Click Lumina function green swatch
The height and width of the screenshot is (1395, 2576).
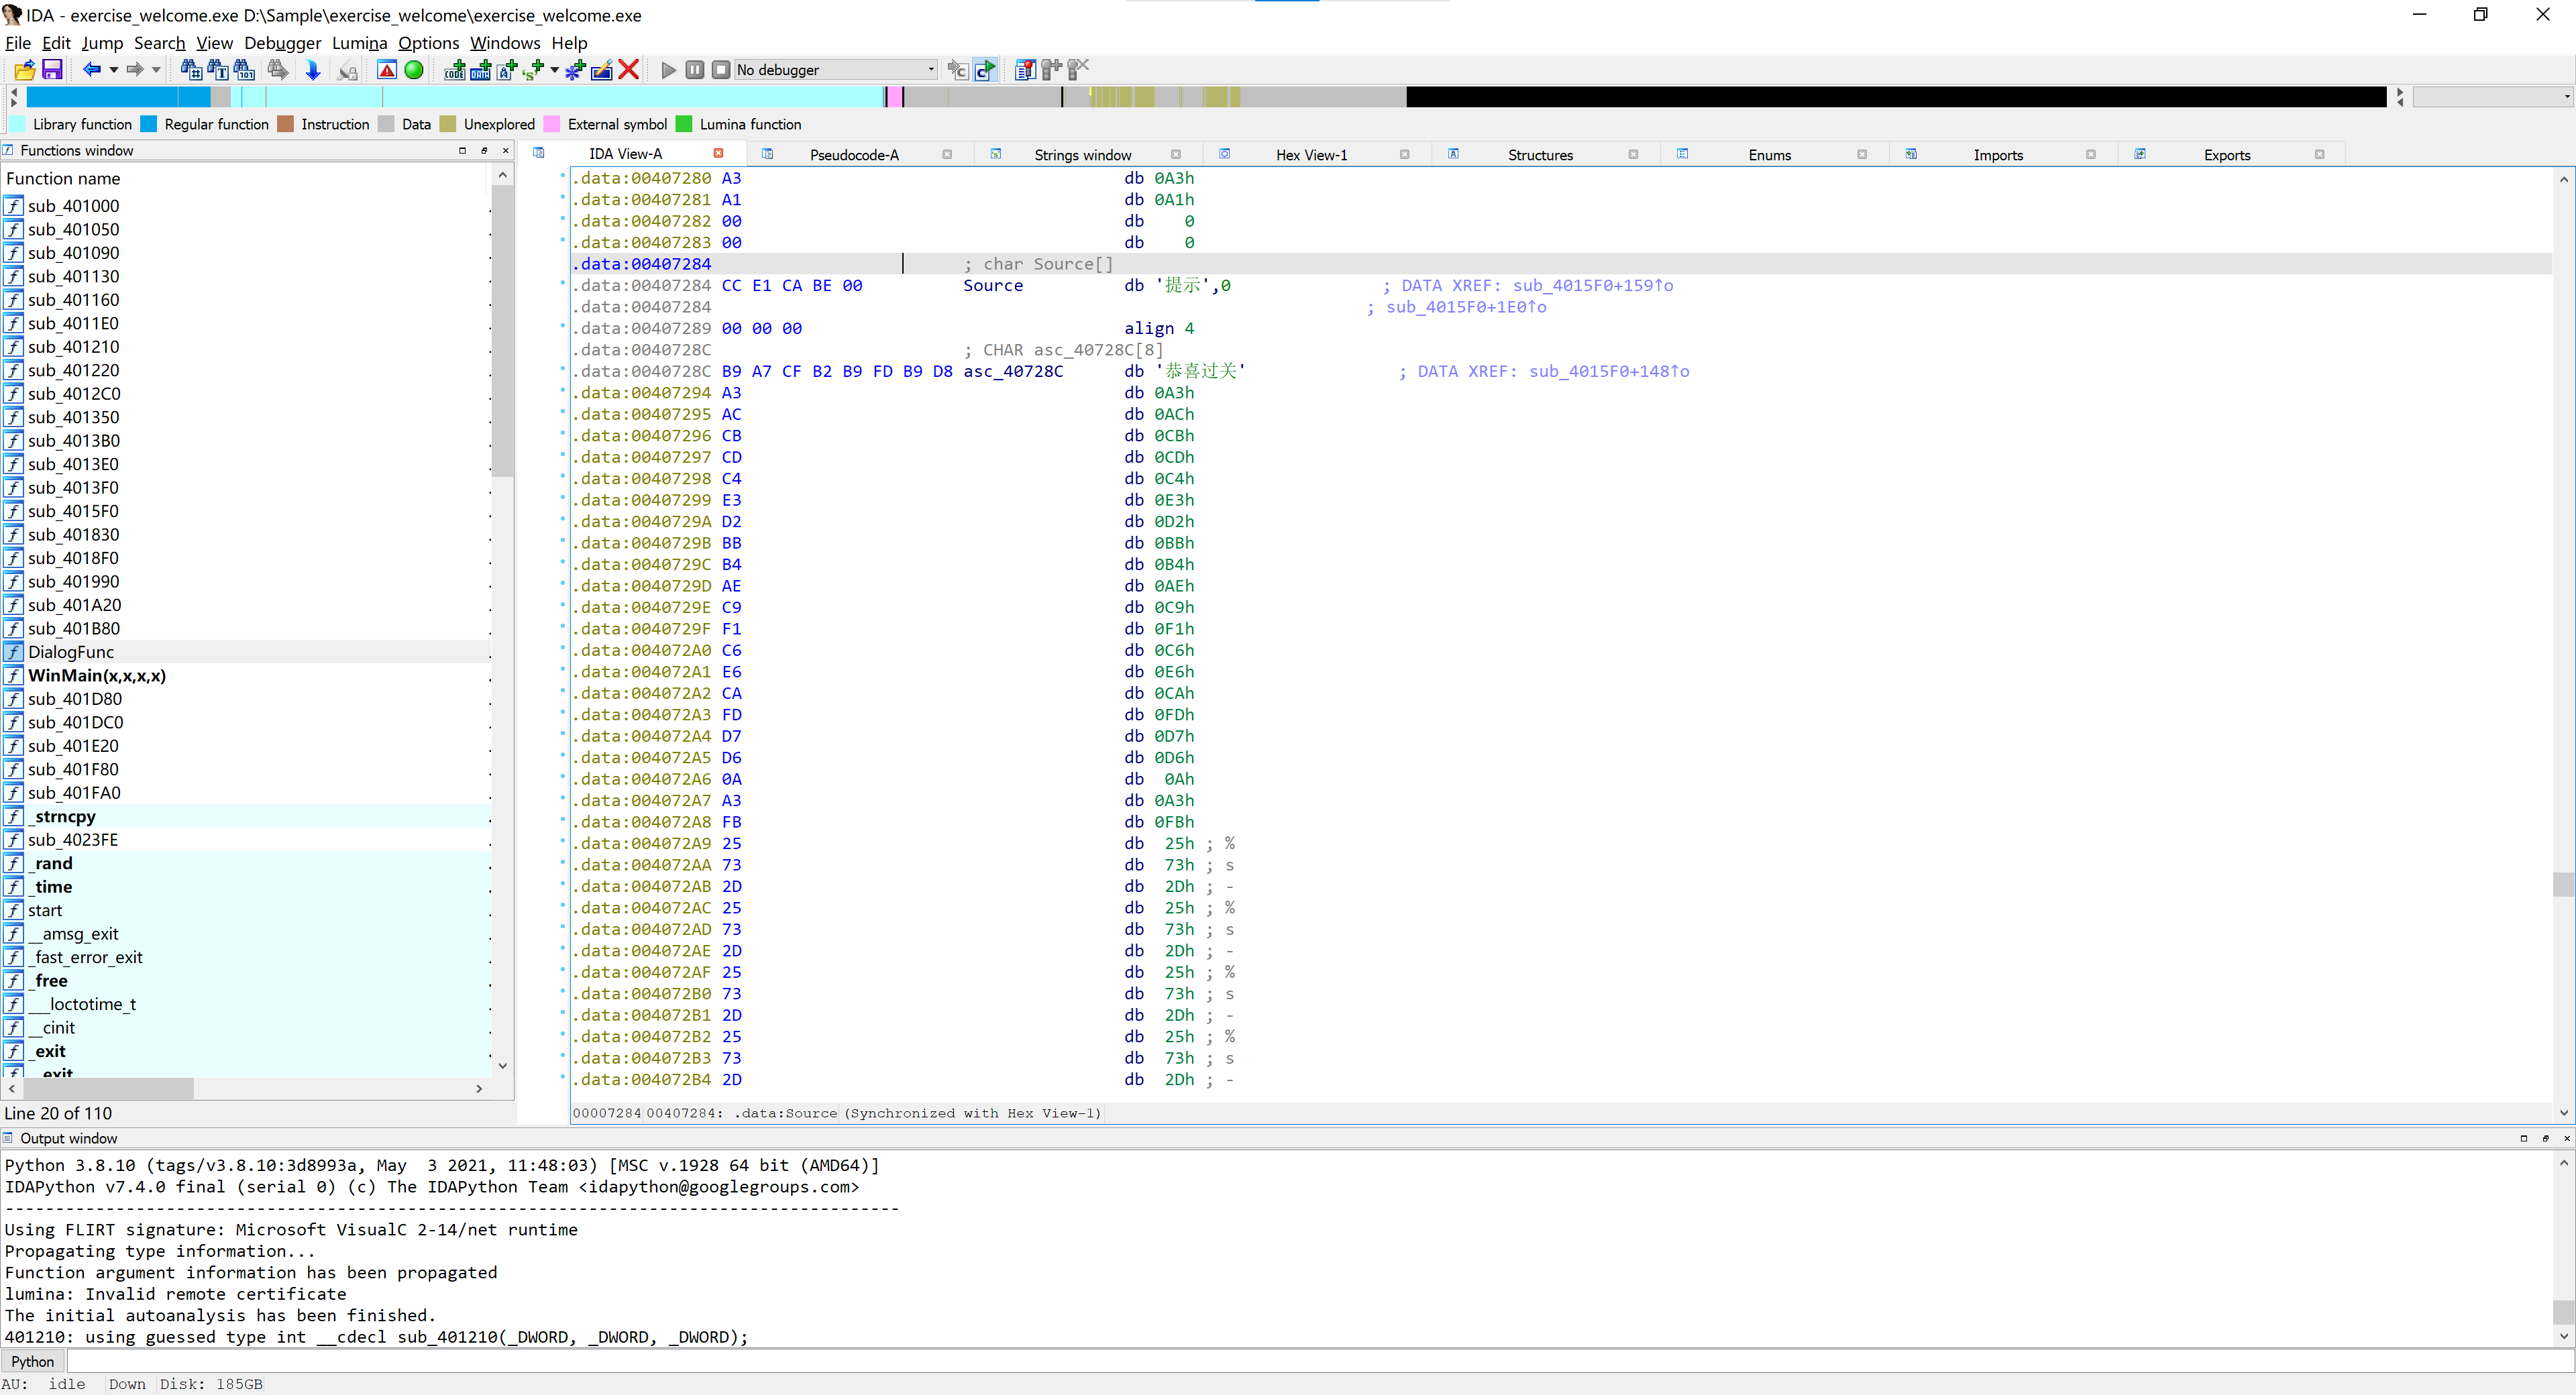click(684, 124)
